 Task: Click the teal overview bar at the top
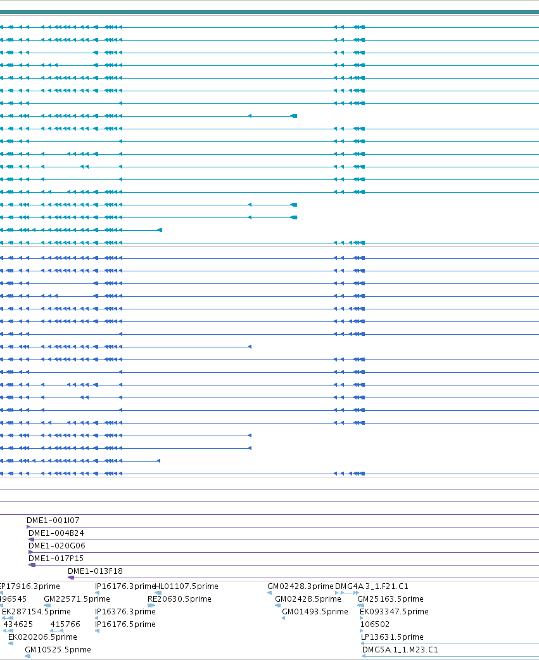click(x=270, y=12)
